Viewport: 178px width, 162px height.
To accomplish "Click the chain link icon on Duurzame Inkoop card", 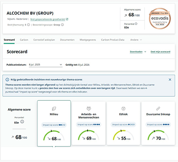I will (158, 109).
